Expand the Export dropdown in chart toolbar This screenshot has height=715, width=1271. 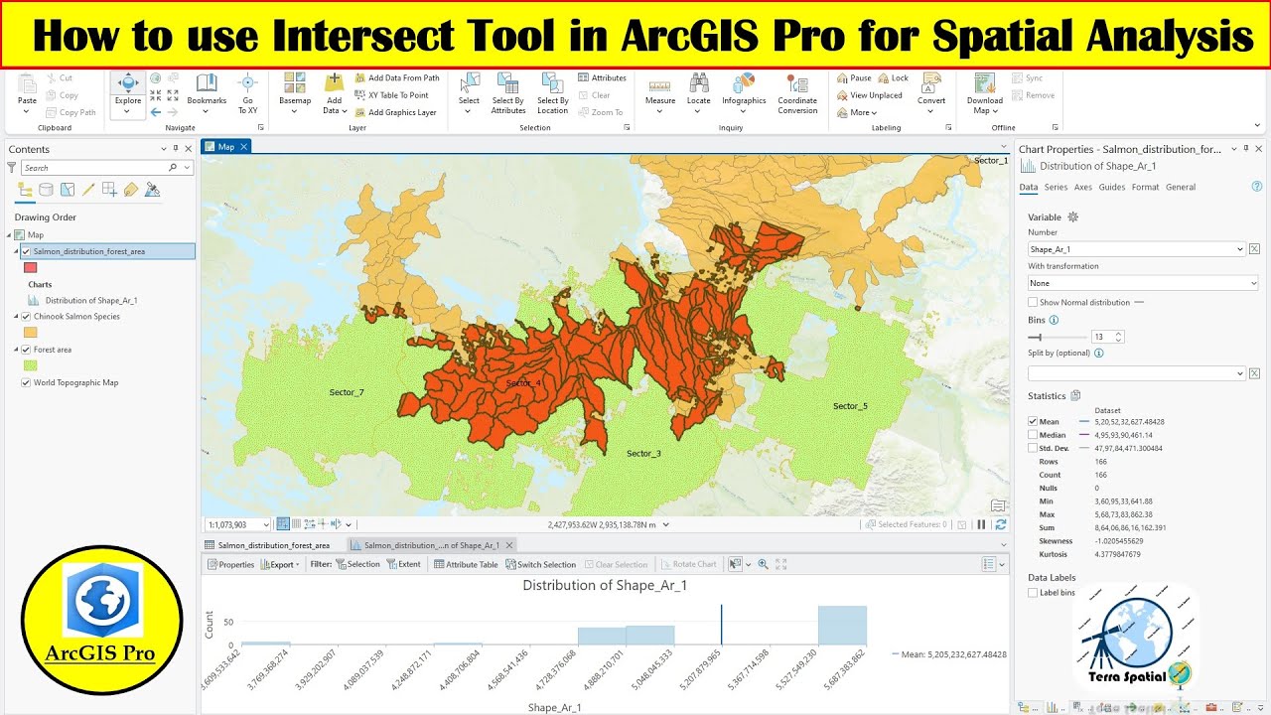(x=280, y=564)
